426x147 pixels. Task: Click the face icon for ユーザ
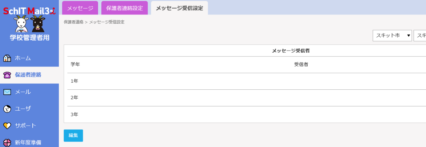pyautogui.click(x=7, y=109)
